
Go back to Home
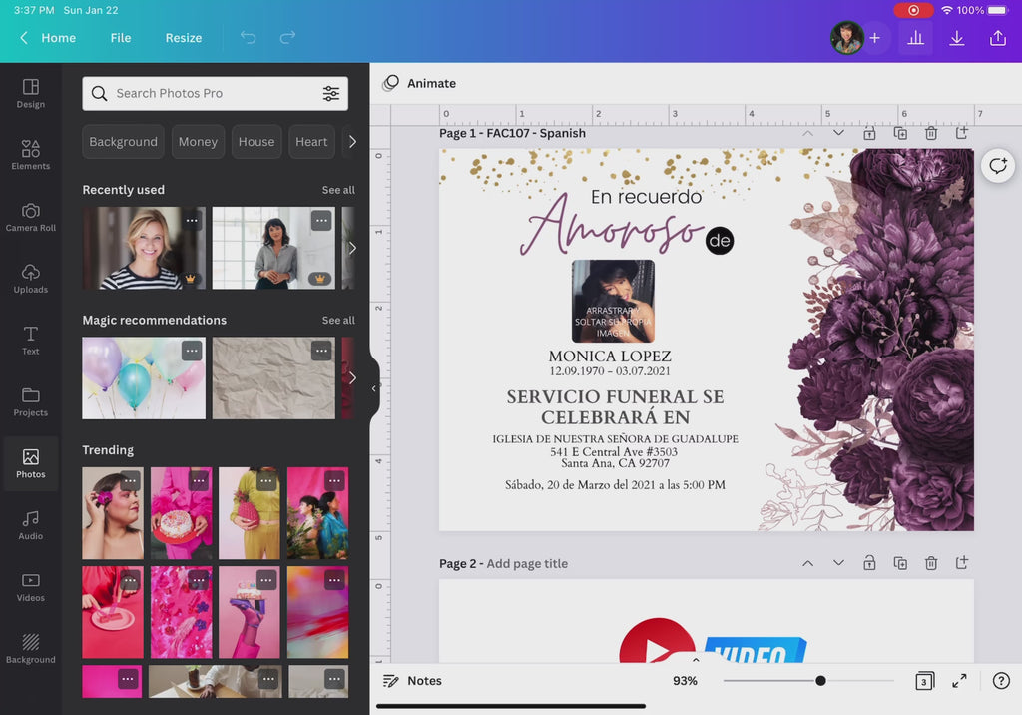[x=48, y=38]
